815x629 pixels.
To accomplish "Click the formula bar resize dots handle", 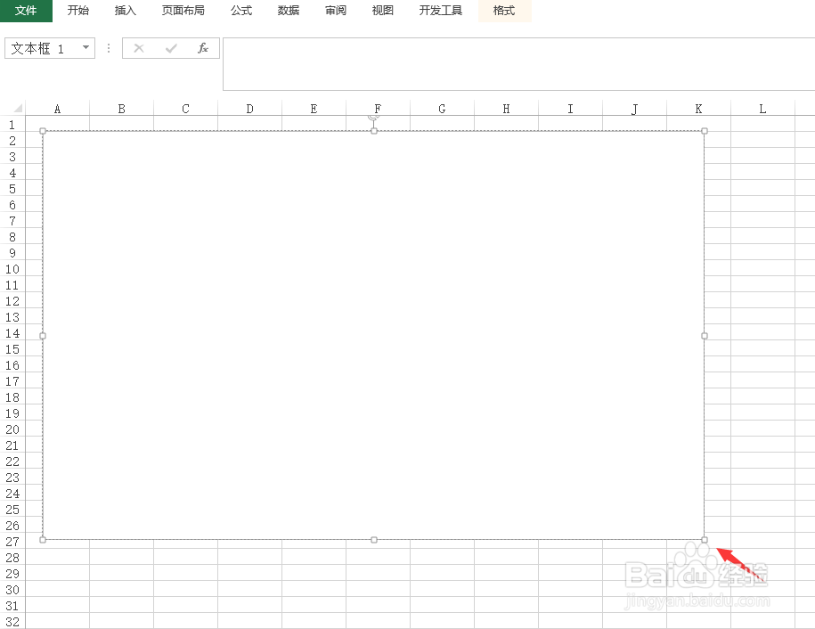I will pyautogui.click(x=109, y=48).
